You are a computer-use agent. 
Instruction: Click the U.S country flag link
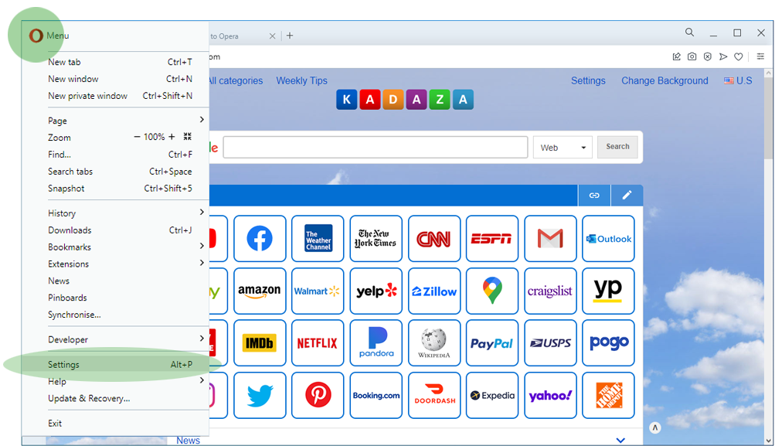[x=738, y=80]
